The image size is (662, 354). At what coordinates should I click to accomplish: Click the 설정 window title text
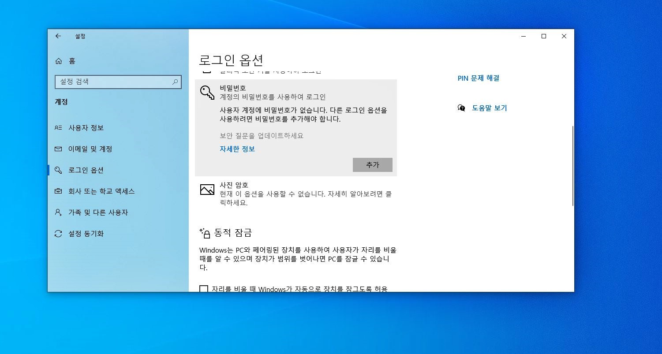[80, 36]
